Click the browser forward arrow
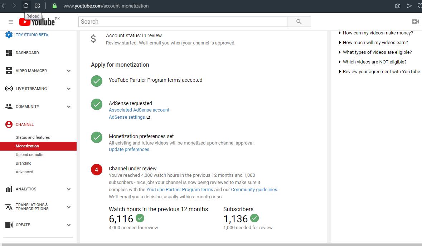Viewport: 422px width, 246px height. click(x=14, y=6)
